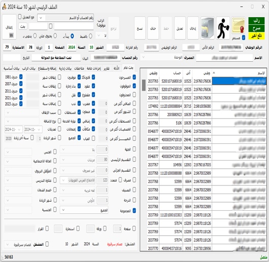Click the وظيفي column header
Screen dimensions: 269x262
[153, 73]
